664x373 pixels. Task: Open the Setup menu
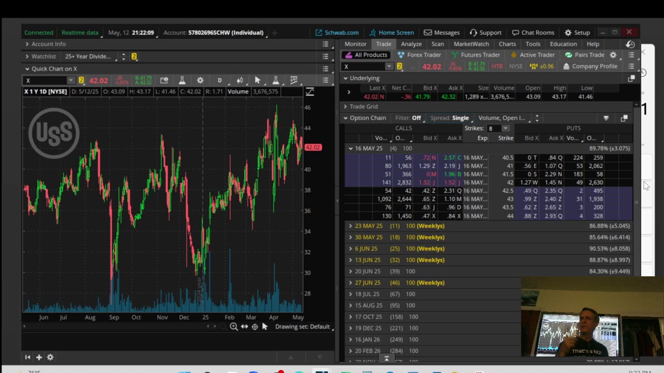click(x=577, y=33)
